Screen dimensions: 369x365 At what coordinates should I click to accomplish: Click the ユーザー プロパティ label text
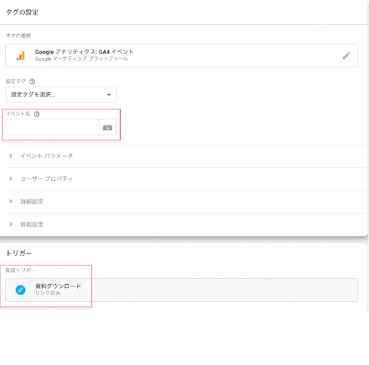click(47, 179)
